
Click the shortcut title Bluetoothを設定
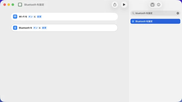point(34,5)
